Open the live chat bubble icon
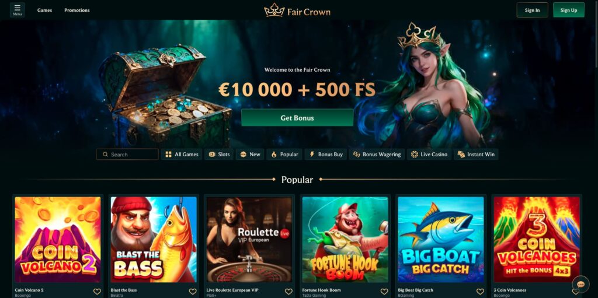This screenshot has width=598, height=298. tap(581, 284)
